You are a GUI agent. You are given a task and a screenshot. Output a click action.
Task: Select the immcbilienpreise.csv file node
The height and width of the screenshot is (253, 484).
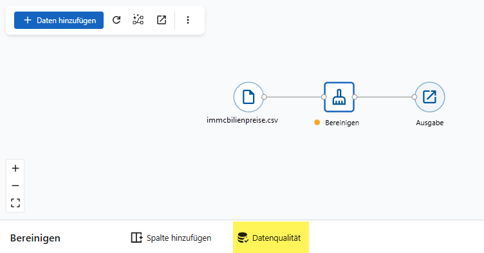248,97
